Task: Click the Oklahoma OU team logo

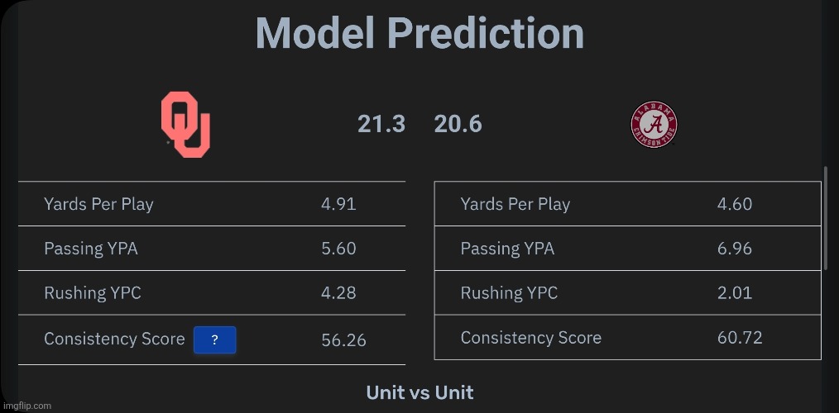Action: 185,125
